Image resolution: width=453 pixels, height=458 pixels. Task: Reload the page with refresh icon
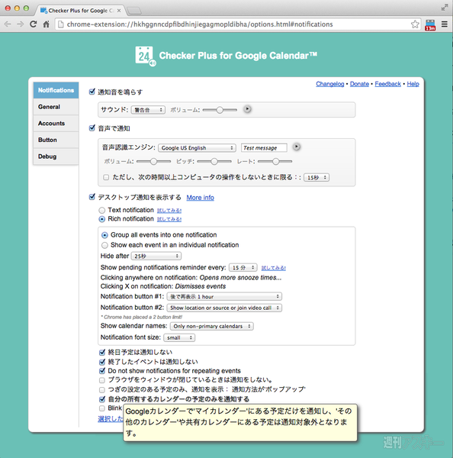coord(34,24)
